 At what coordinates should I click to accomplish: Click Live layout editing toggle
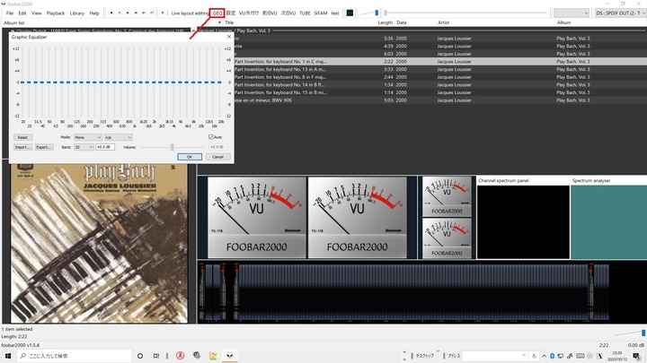pyautogui.click(x=189, y=13)
